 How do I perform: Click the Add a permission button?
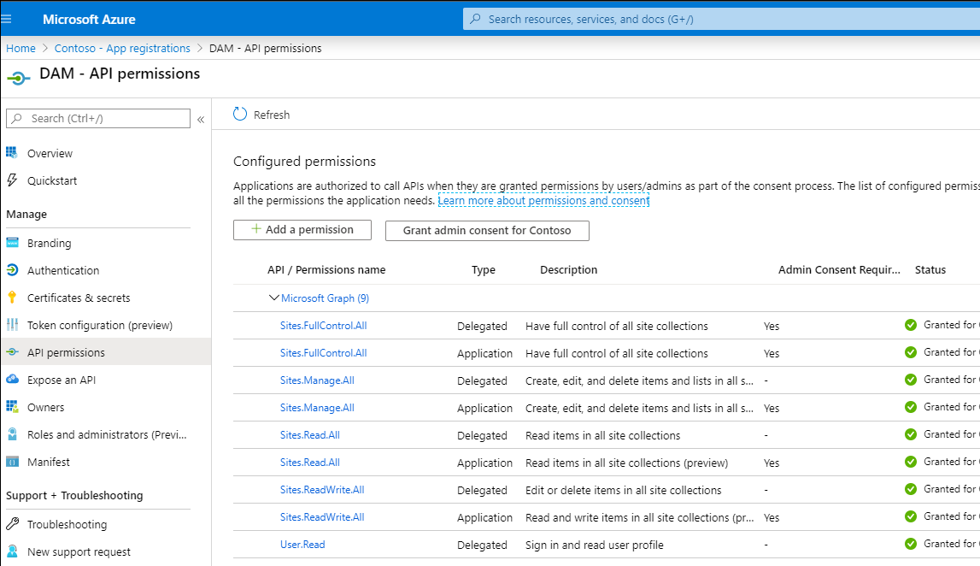click(302, 229)
